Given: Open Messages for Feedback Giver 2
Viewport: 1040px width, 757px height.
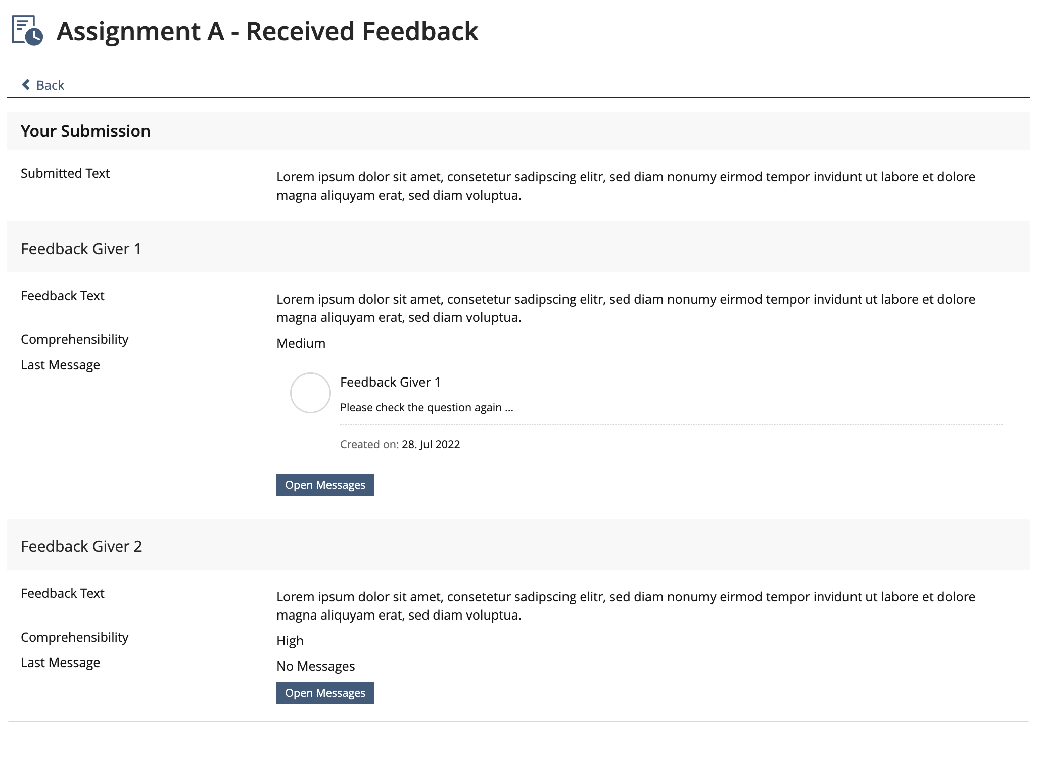Looking at the screenshot, I should point(325,693).
